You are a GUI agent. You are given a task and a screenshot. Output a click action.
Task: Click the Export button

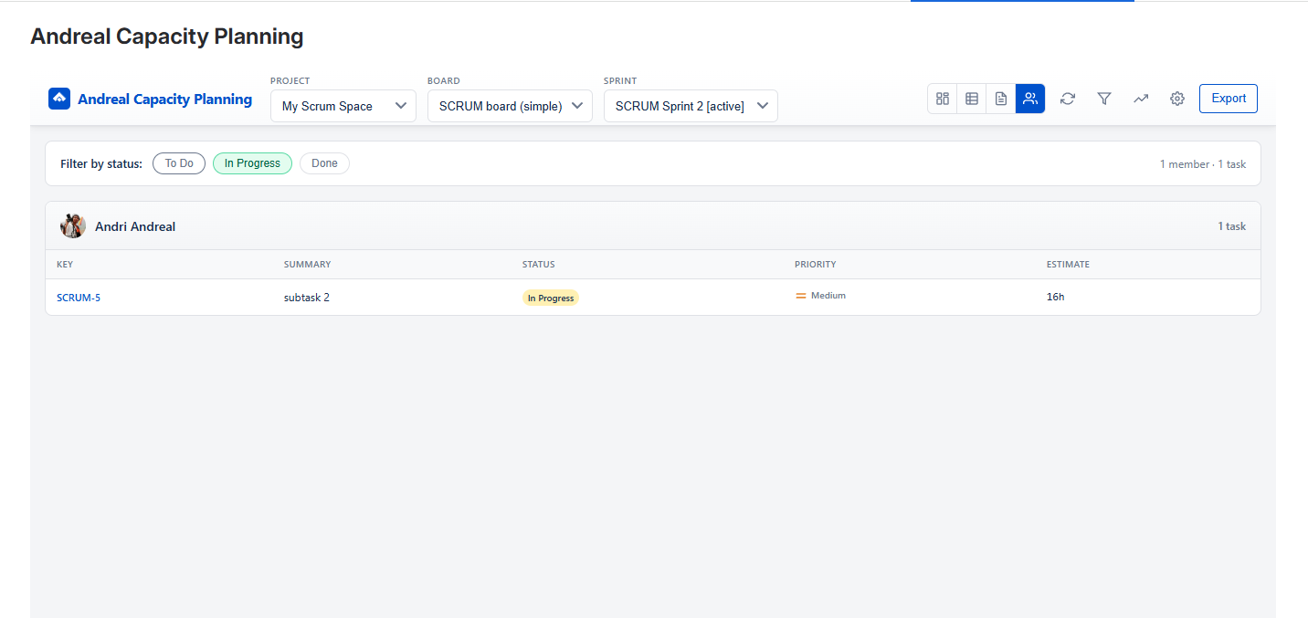coord(1228,99)
